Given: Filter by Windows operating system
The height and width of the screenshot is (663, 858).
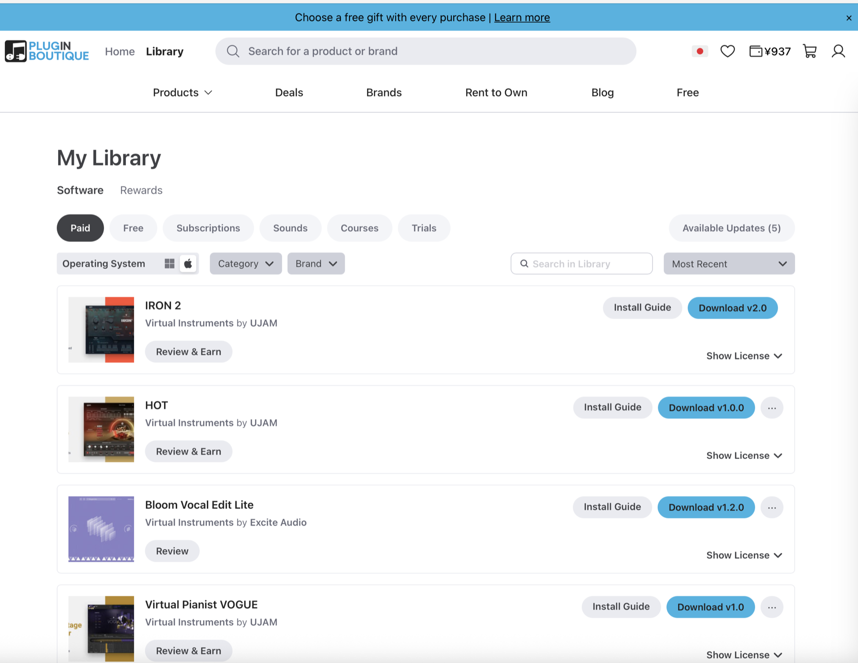Looking at the screenshot, I should pos(169,264).
